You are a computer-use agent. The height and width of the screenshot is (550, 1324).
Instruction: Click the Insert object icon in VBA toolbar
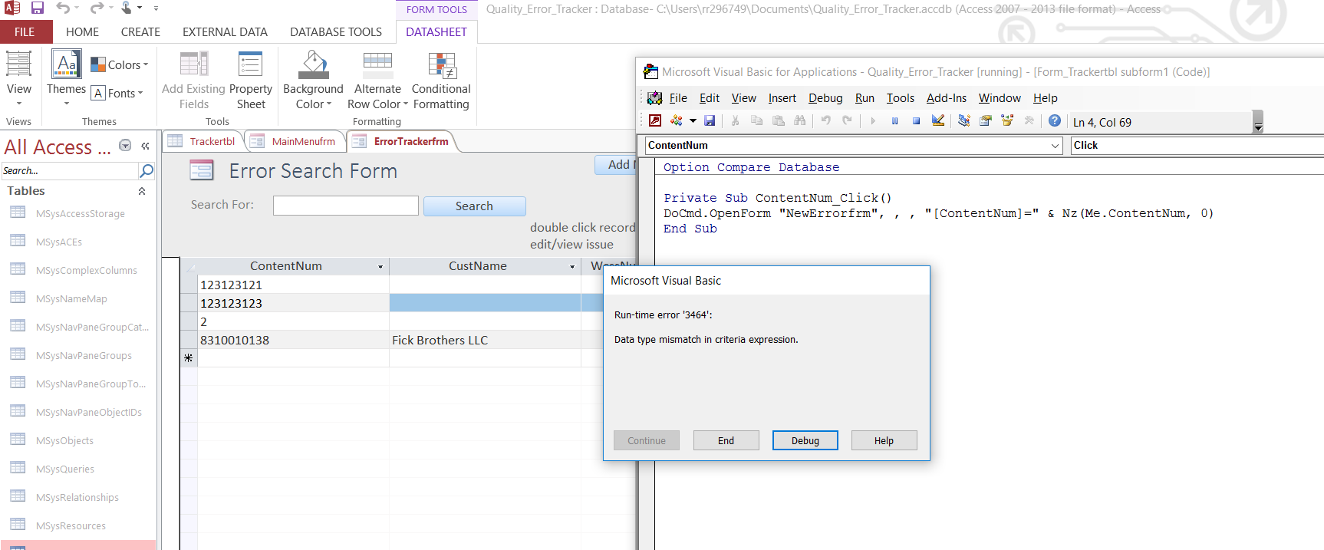pyautogui.click(x=676, y=120)
